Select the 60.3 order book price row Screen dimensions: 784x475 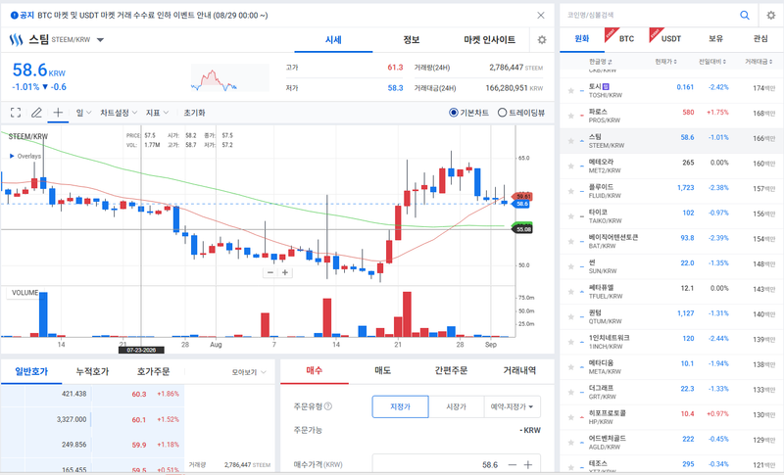tap(92, 394)
